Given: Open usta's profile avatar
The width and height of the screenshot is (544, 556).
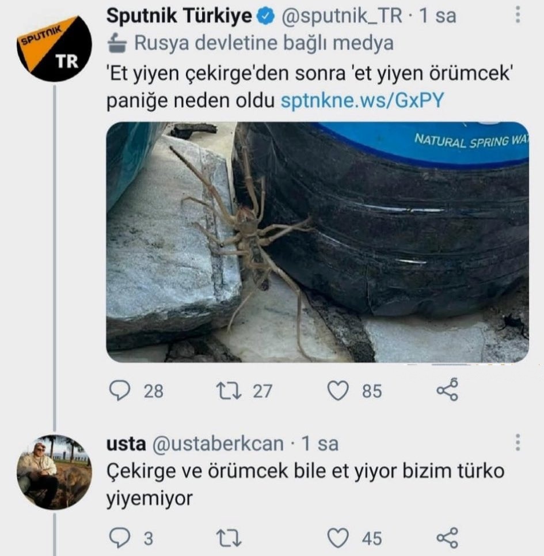Looking at the screenshot, I should pyautogui.click(x=55, y=472).
